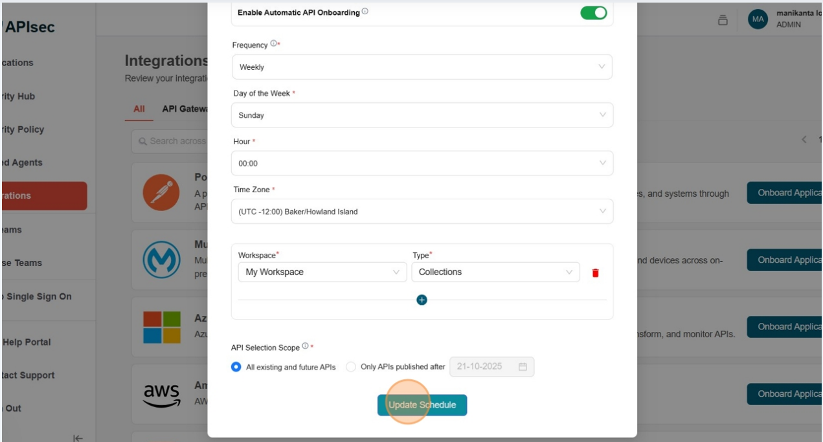The width and height of the screenshot is (823, 442).
Task: Choose Only APIs published after option
Action: [x=351, y=367]
